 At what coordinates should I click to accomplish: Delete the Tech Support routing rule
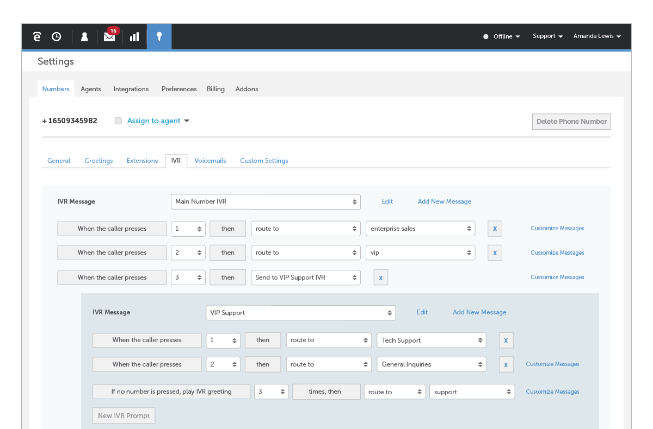[x=506, y=340]
